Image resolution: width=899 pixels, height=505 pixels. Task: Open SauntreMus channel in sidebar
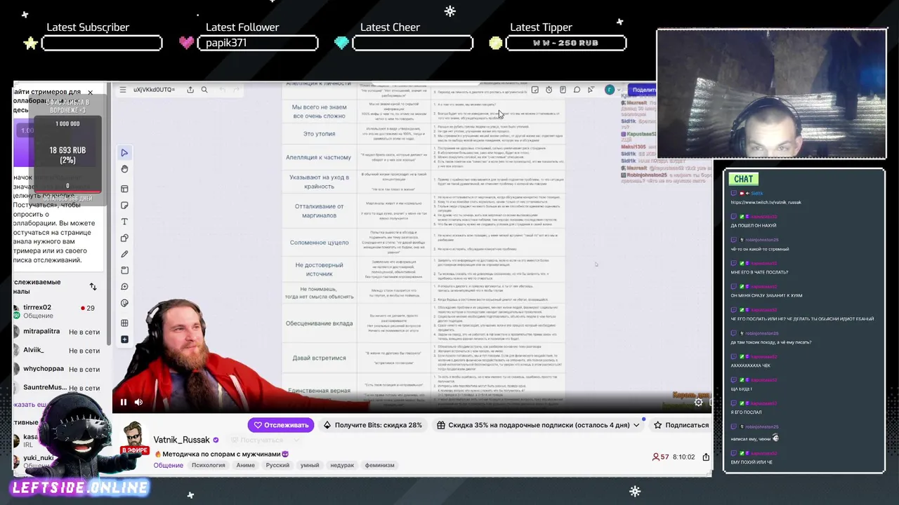click(x=60, y=388)
